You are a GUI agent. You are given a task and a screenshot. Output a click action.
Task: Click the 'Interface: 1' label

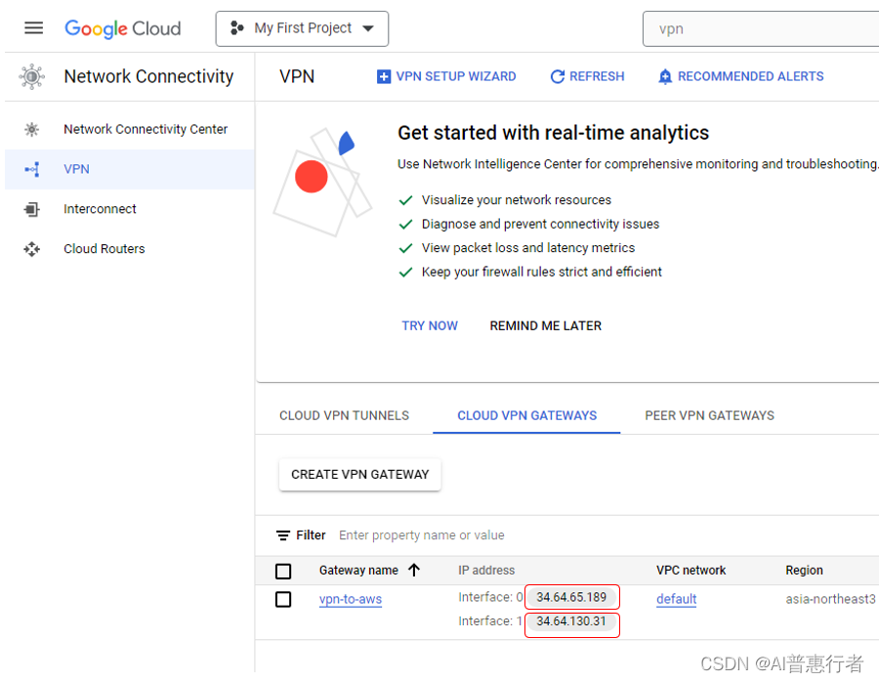tap(490, 621)
